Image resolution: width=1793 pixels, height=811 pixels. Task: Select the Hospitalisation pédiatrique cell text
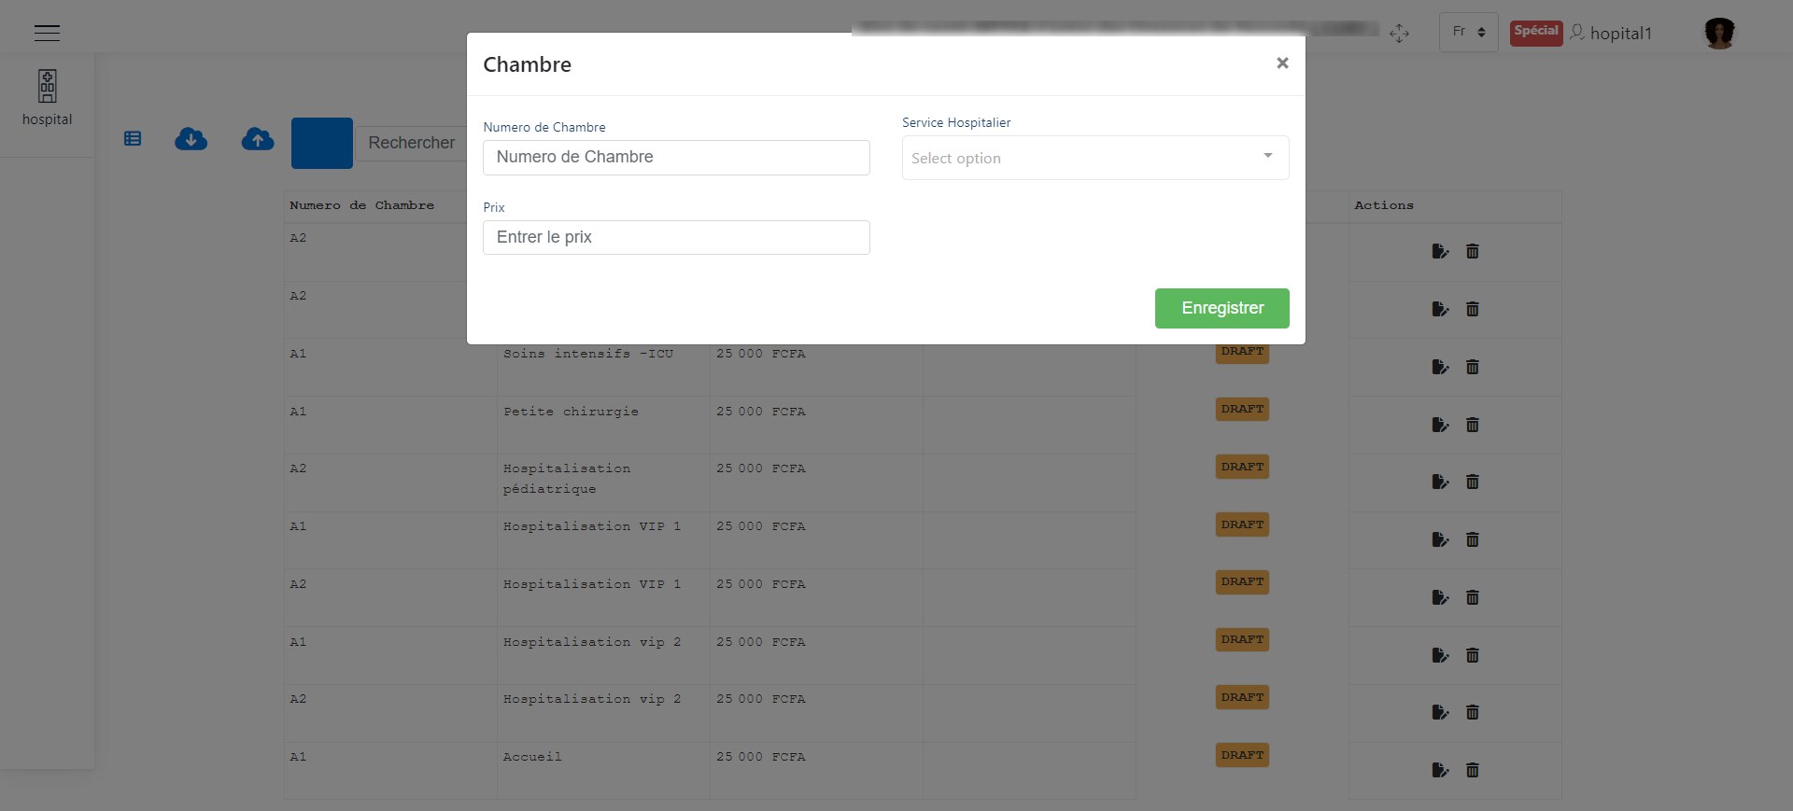coord(567,479)
